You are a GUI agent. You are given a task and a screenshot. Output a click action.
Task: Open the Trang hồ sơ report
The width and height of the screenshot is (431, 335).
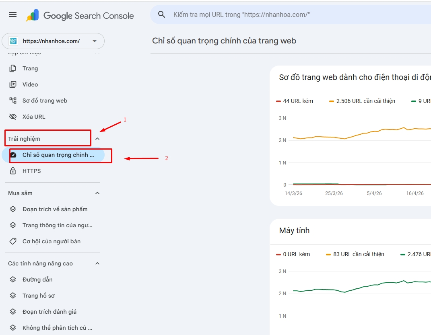pyautogui.click(x=53, y=296)
